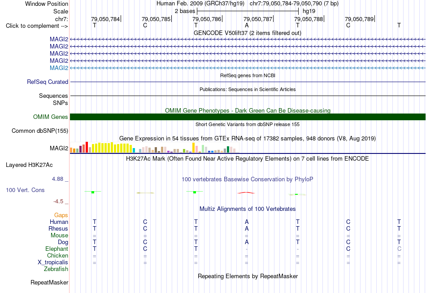
Task: Click the dark green OMIM Genes item bar
Action: coord(248,117)
